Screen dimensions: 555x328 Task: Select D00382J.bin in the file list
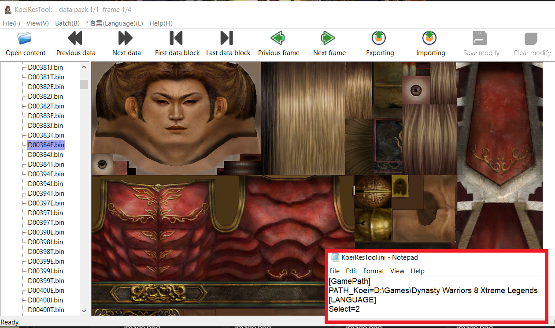[x=46, y=96]
